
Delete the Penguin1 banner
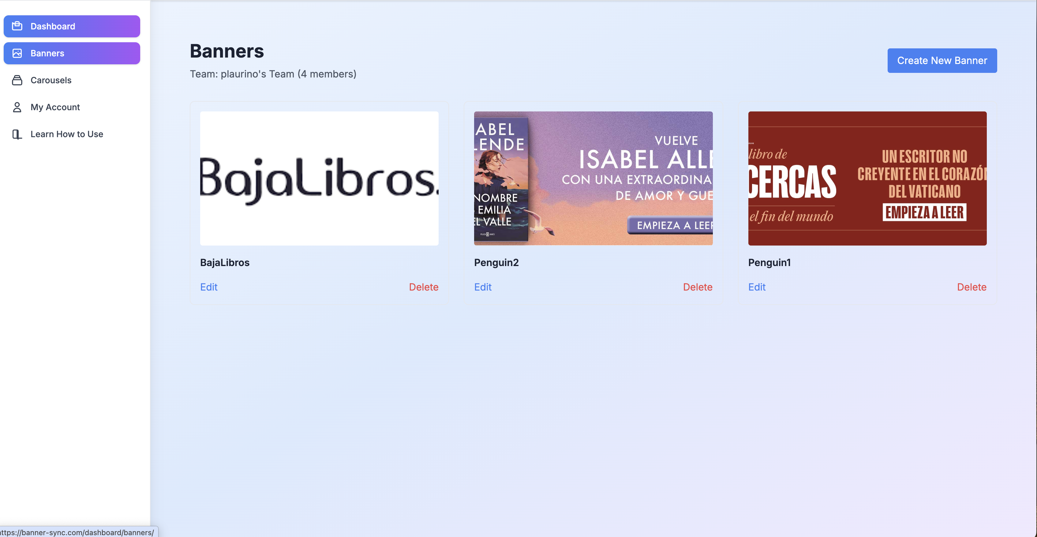(972, 287)
